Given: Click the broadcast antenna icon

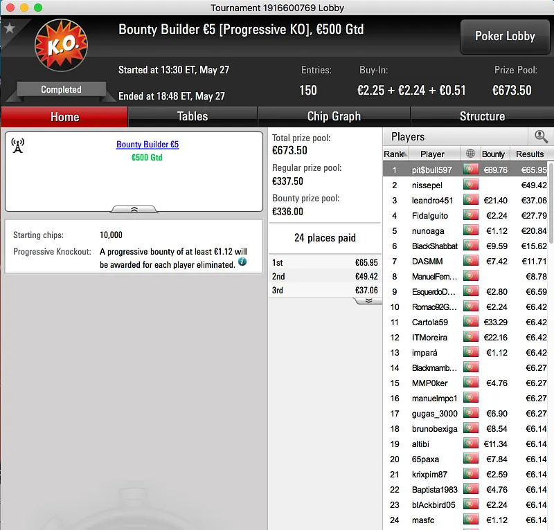Looking at the screenshot, I should point(18,145).
